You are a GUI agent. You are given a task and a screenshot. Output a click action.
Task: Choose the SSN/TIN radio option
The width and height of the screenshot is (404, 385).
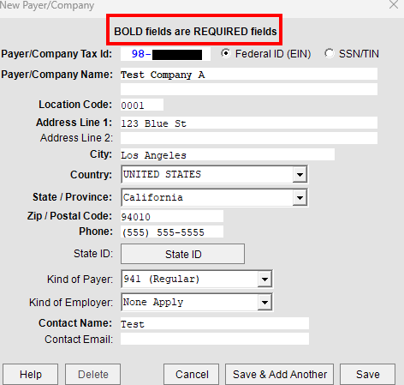pos(329,53)
